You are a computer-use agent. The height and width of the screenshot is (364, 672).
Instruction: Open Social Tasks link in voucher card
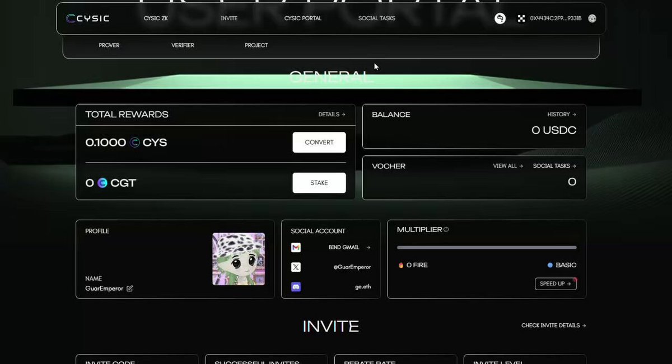554,166
